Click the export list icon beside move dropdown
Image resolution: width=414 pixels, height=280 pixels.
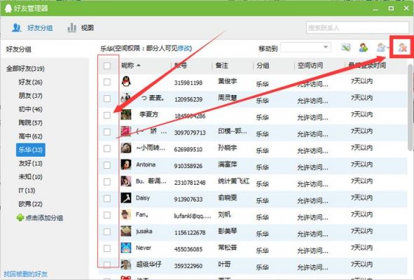[345, 48]
